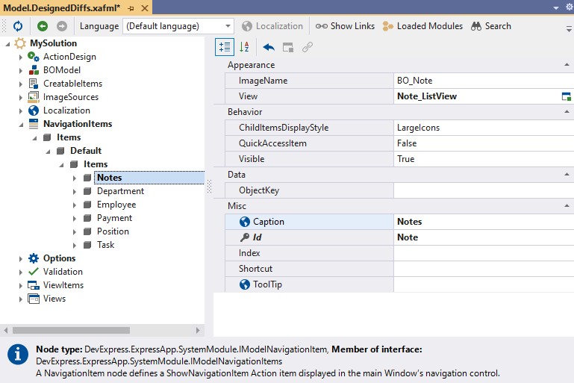Collapse the Default navigation group
The width and height of the screenshot is (574, 383).
coord(48,152)
